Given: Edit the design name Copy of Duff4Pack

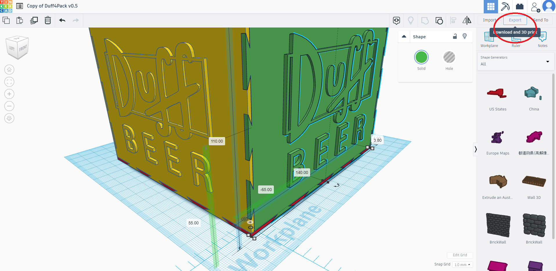Looking at the screenshot, I should [52, 6].
